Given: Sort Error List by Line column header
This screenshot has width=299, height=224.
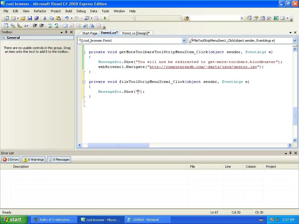Looking at the screenshot, I should tap(232, 167).
